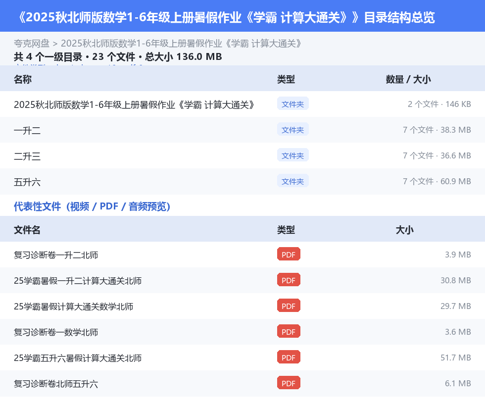Click the PDF badge for 25学霸五升六暑假计算大通关北师
Image resolution: width=485 pixels, height=412 pixels.
289,357
